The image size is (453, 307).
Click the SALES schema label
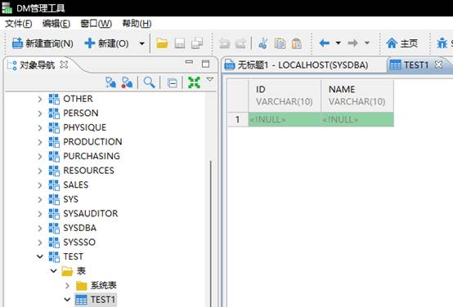point(76,185)
